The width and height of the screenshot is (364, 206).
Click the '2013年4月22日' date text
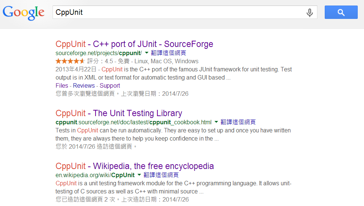pyautogui.click(x=76, y=70)
